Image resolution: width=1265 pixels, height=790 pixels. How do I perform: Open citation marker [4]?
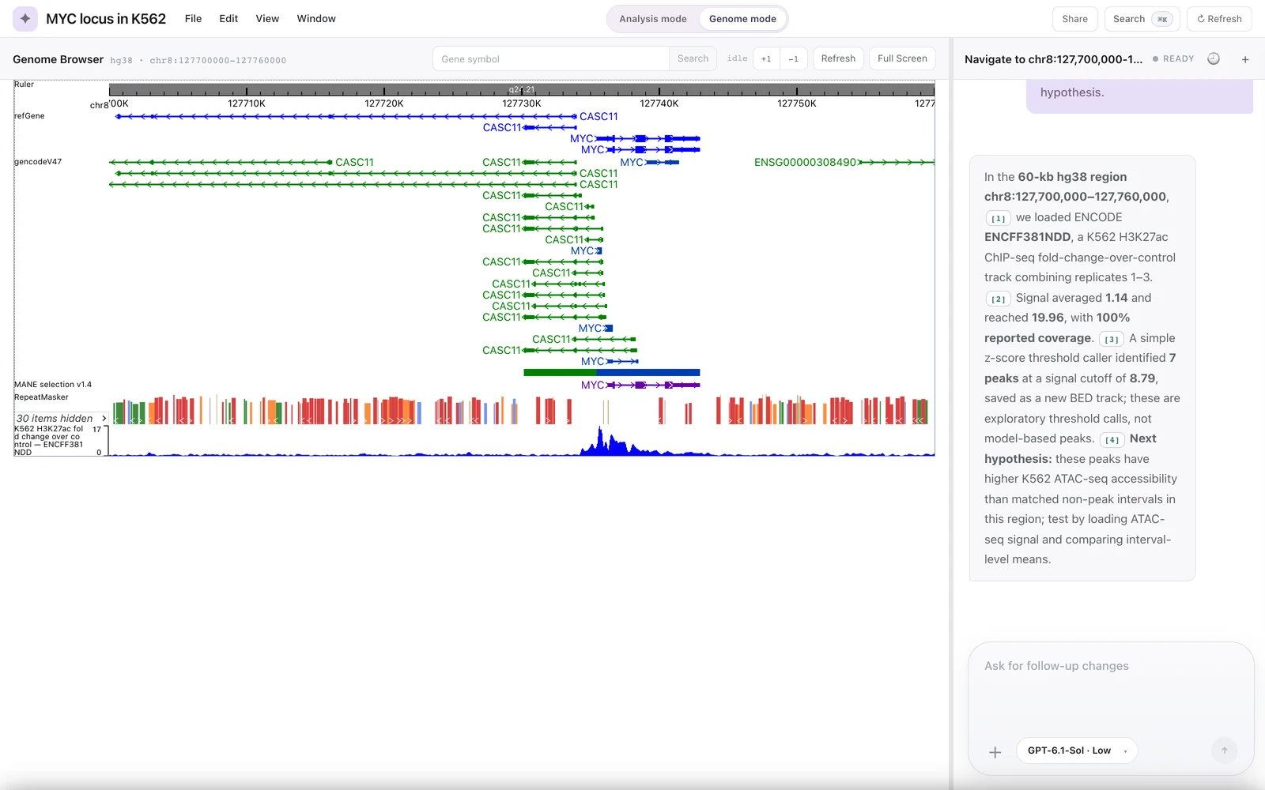tap(1112, 439)
